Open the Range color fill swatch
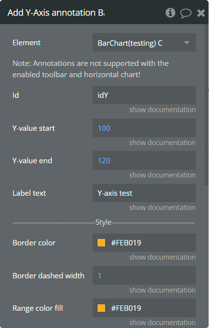209x328 pixels. tap(101, 308)
